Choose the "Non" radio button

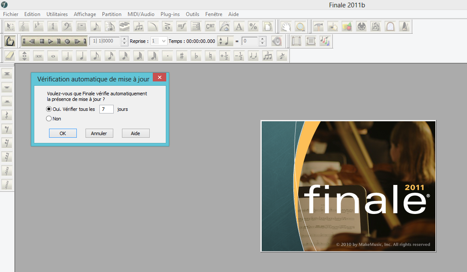(x=49, y=118)
